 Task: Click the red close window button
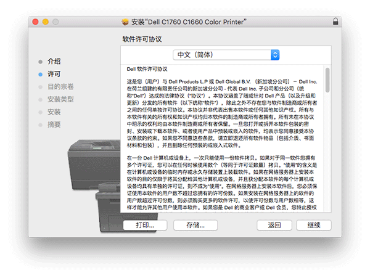pyautogui.click(x=35, y=22)
